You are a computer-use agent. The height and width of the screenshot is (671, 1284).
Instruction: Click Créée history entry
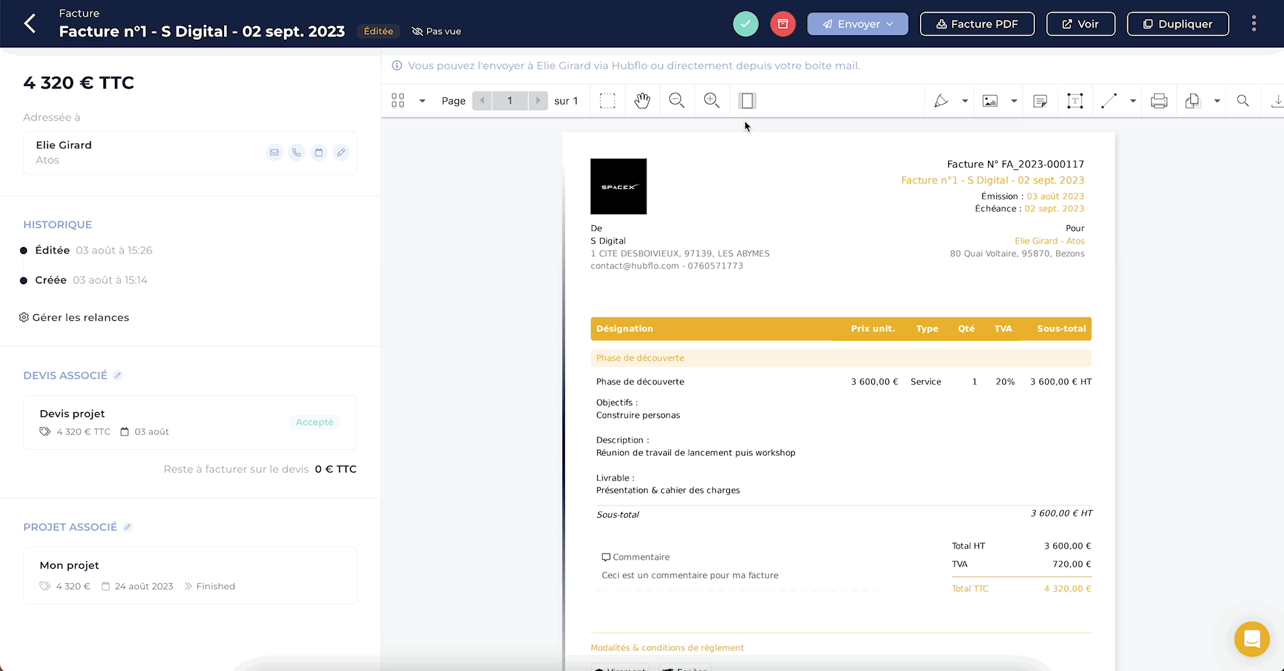click(x=84, y=280)
